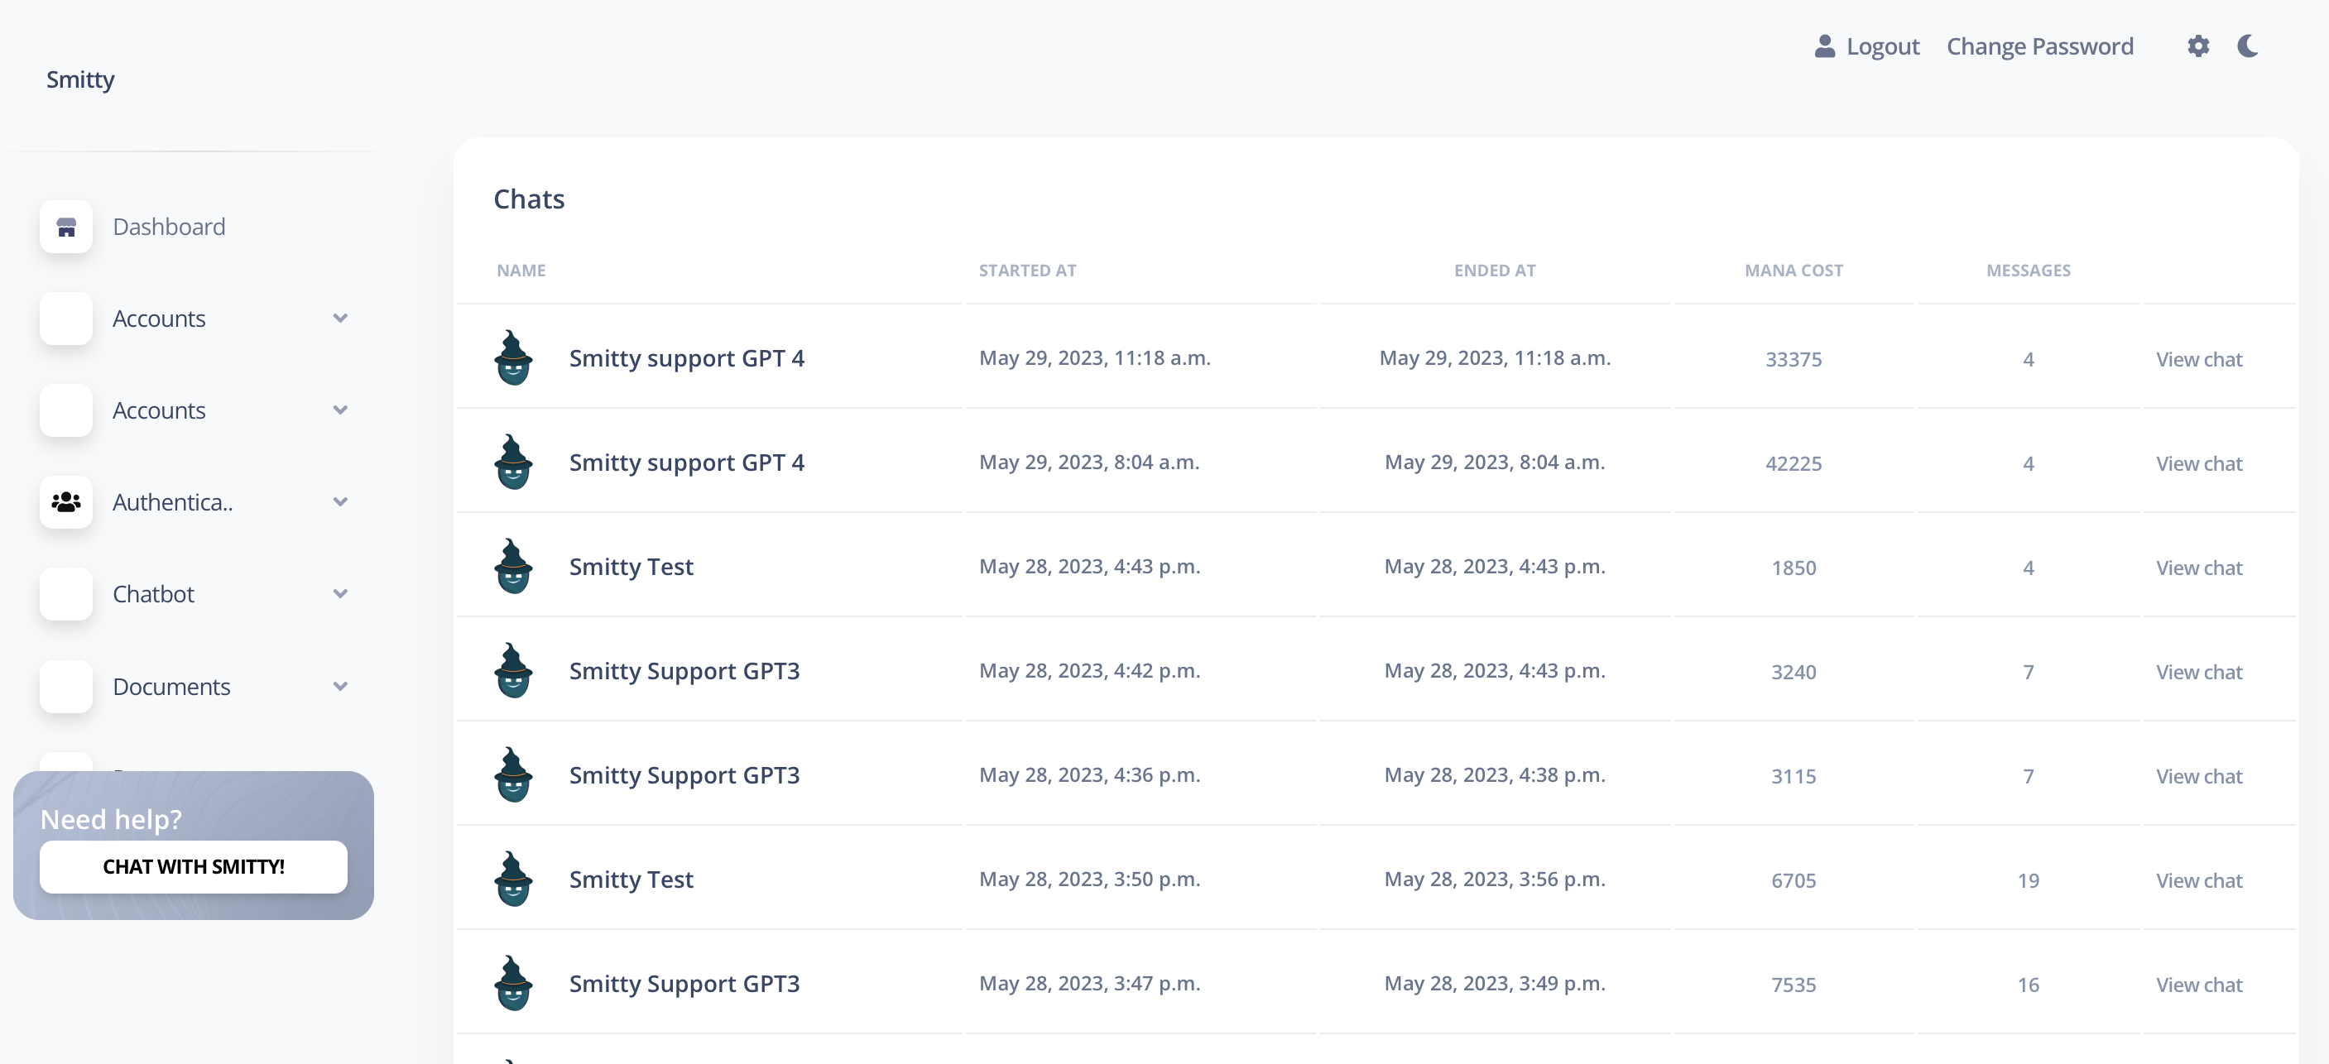Open the Authentication group icon
The height and width of the screenshot is (1064, 2329).
click(66, 502)
